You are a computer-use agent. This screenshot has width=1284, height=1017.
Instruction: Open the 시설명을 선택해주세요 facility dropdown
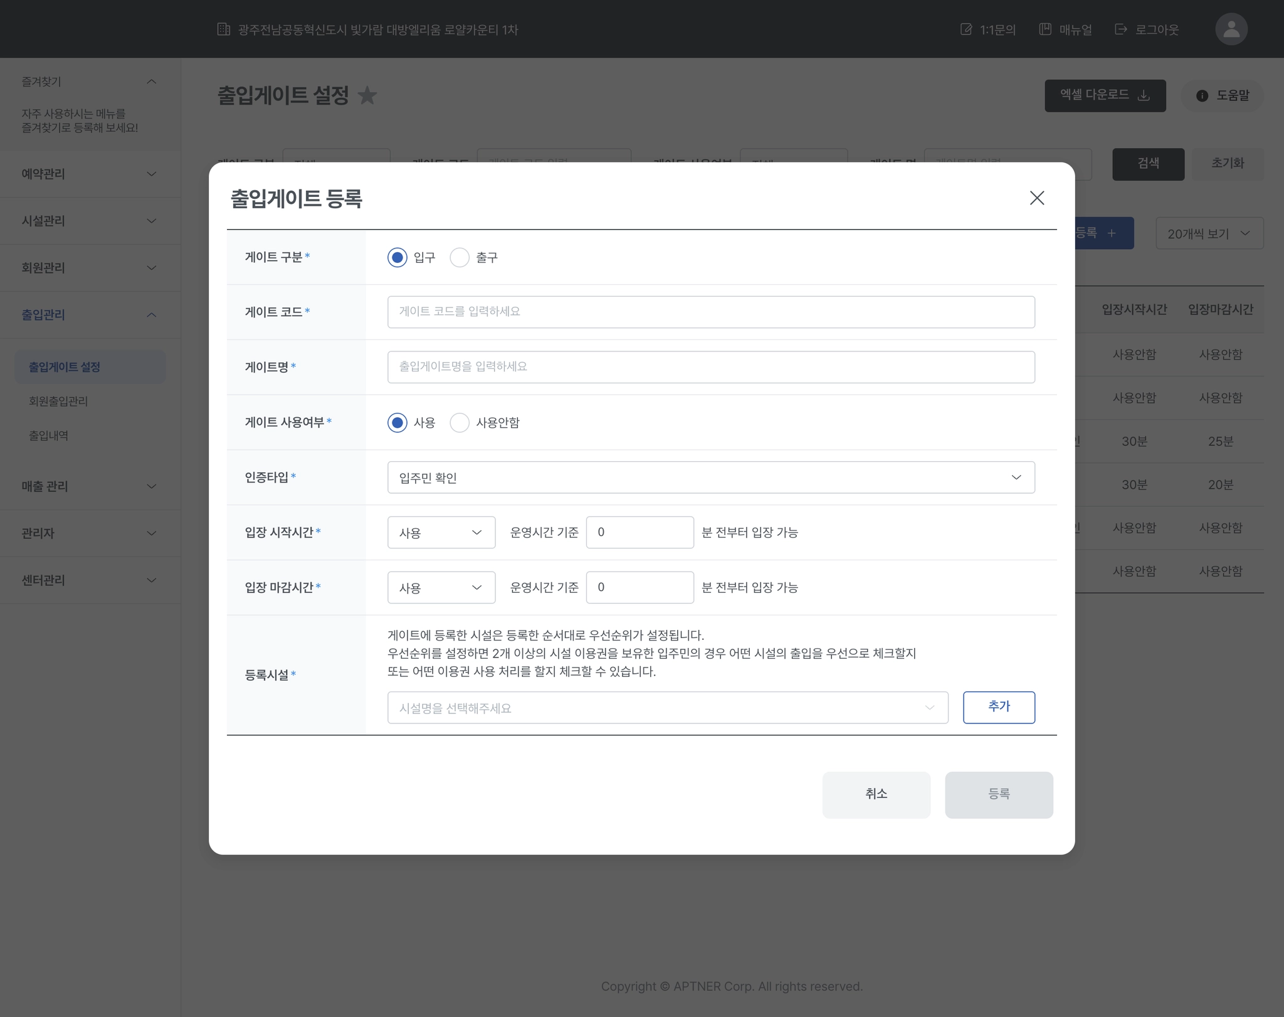[x=667, y=708]
